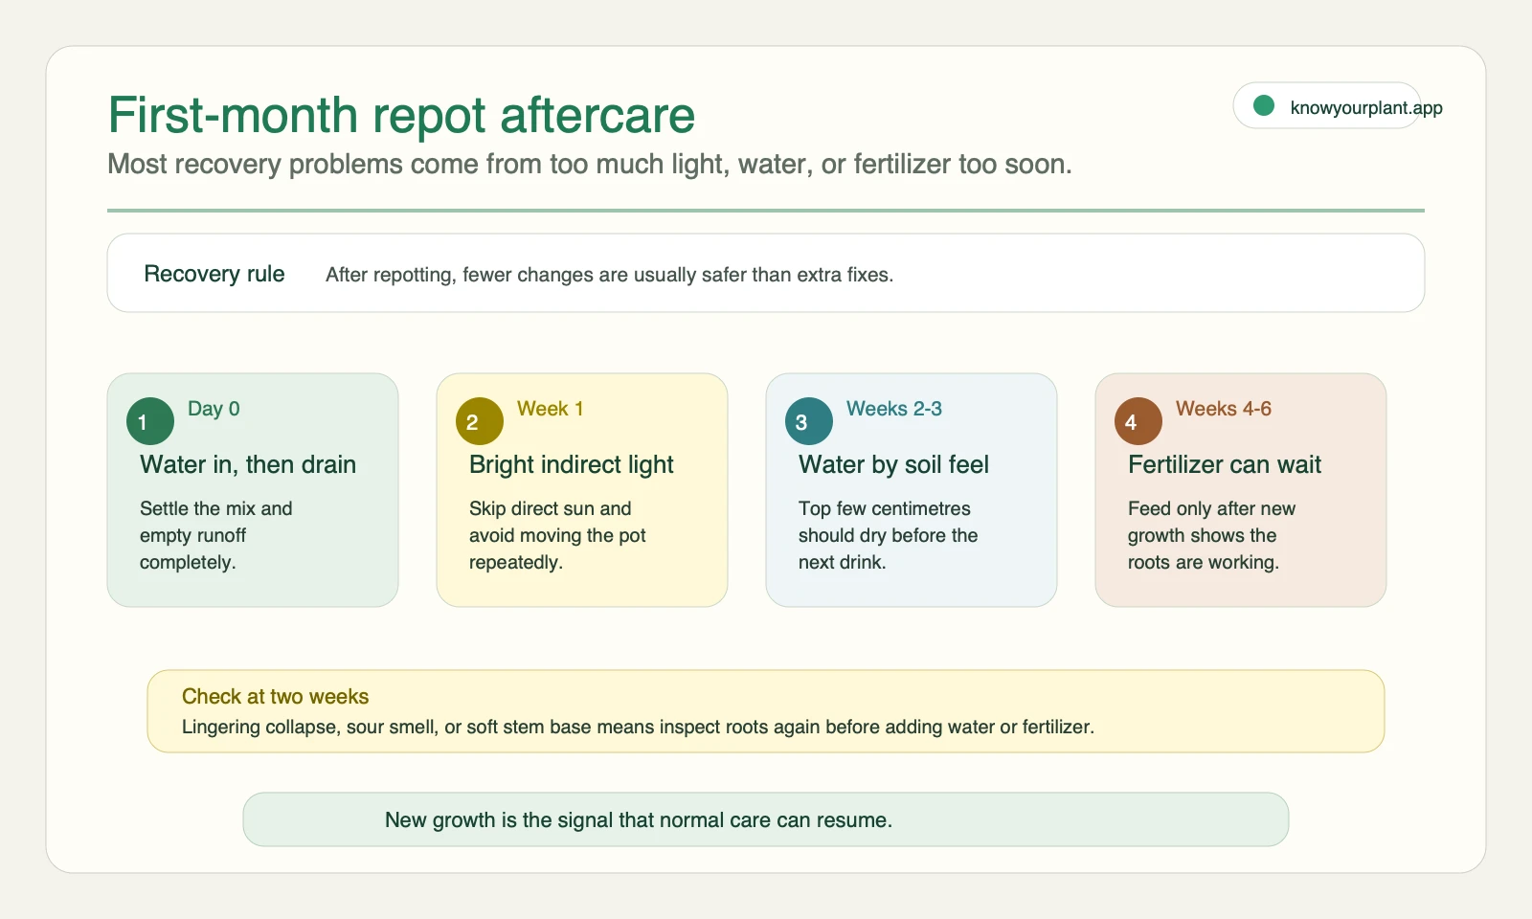Viewport: 1532px width, 919px height.
Task: Click the green dot beside knowyourplant.app
Action: point(1264,105)
